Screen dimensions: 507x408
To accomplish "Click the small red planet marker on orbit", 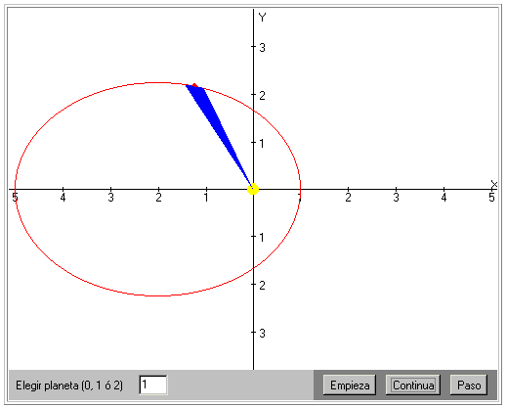I will click(194, 85).
